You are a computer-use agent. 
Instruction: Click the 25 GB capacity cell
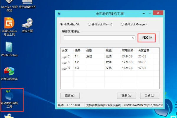[142, 56]
